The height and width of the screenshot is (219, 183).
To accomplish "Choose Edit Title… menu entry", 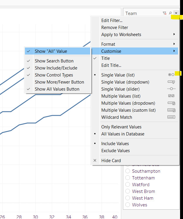I will tap(135, 65).
